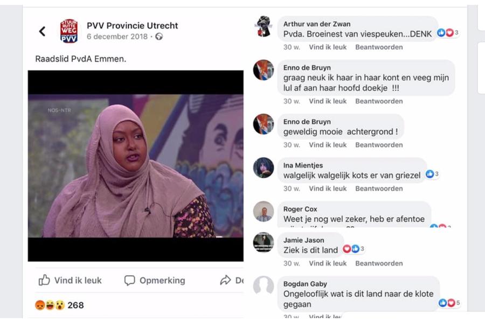Image resolution: width=485 pixels, height=323 pixels.
Task: Reply to Ina Mientjes' comment via Beantwoorden
Action: click(x=379, y=188)
